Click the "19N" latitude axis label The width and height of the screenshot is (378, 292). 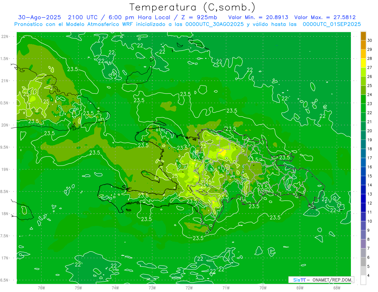(5, 169)
